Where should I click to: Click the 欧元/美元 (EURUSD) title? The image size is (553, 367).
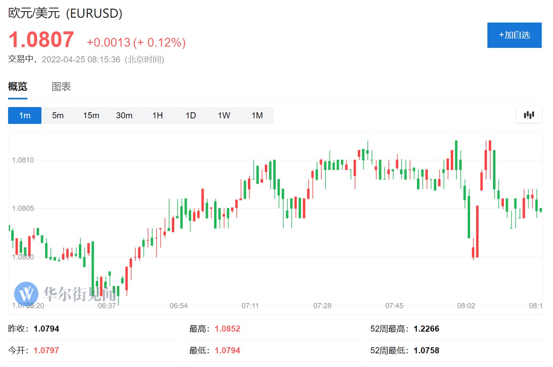click(x=65, y=13)
